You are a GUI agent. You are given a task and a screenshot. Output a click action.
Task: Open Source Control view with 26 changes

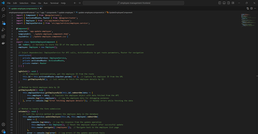(x=3, y=23)
